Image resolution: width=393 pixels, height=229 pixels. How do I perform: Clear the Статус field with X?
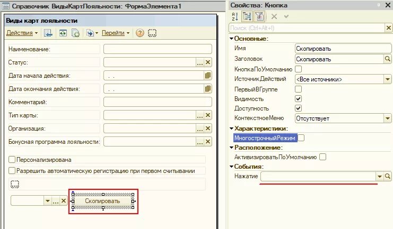208,62
